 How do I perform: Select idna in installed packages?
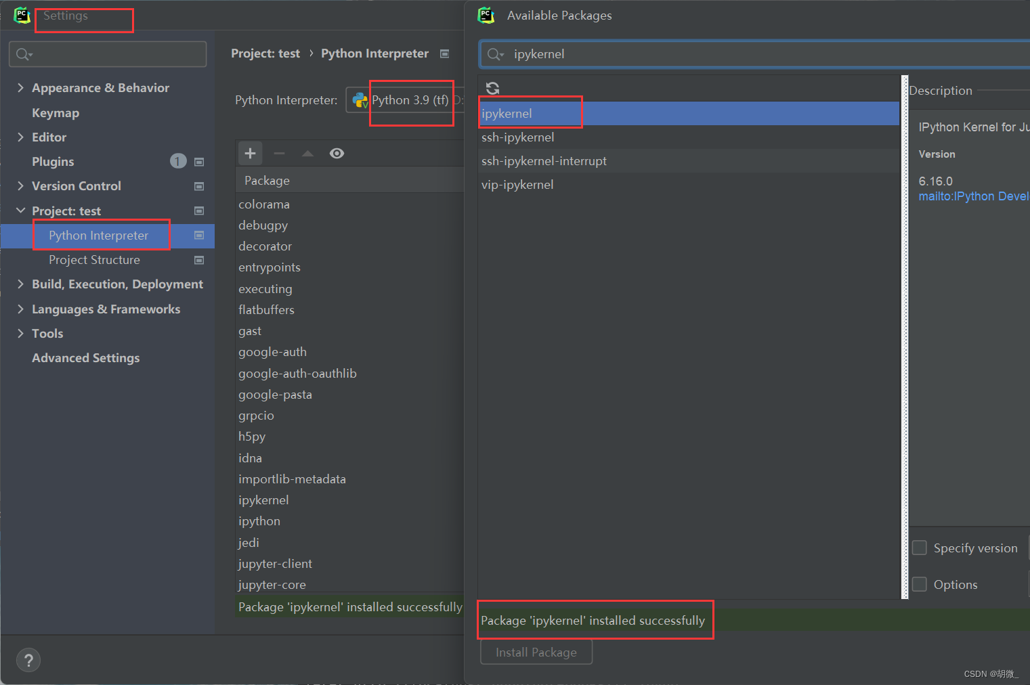pyautogui.click(x=349, y=458)
